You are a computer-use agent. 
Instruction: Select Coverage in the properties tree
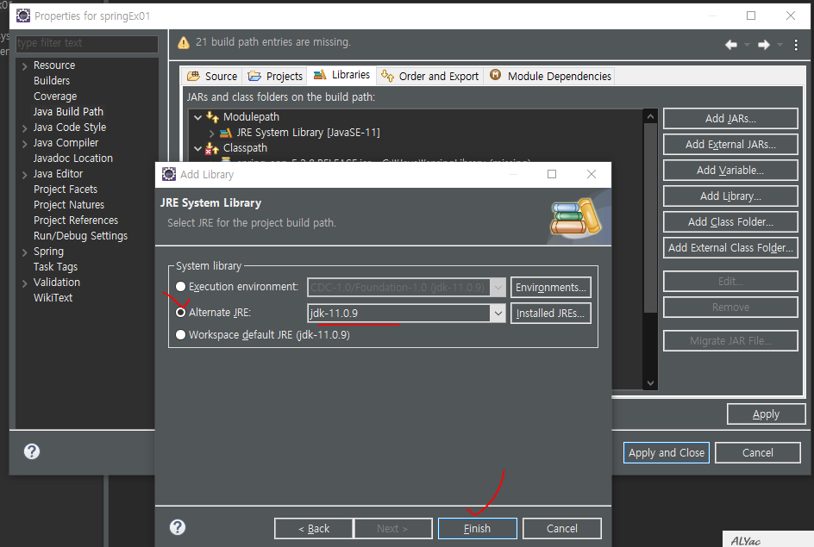click(x=55, y=96)
